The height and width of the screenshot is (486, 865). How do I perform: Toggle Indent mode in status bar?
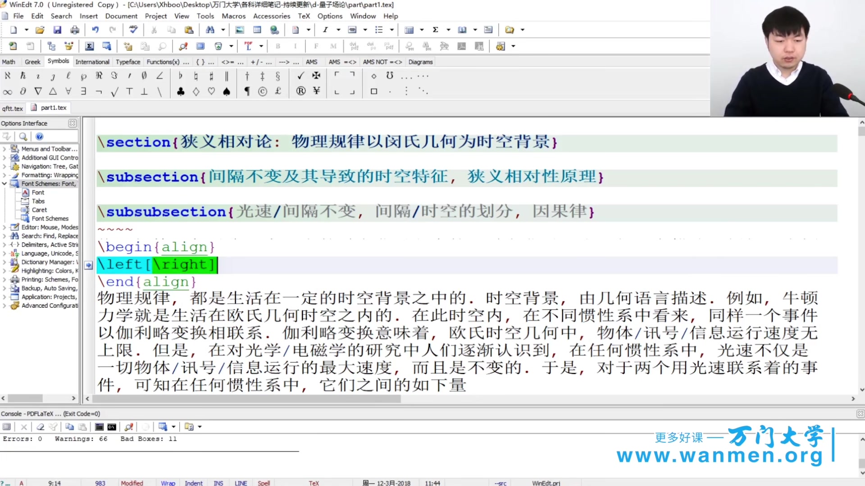click(193, 483)
